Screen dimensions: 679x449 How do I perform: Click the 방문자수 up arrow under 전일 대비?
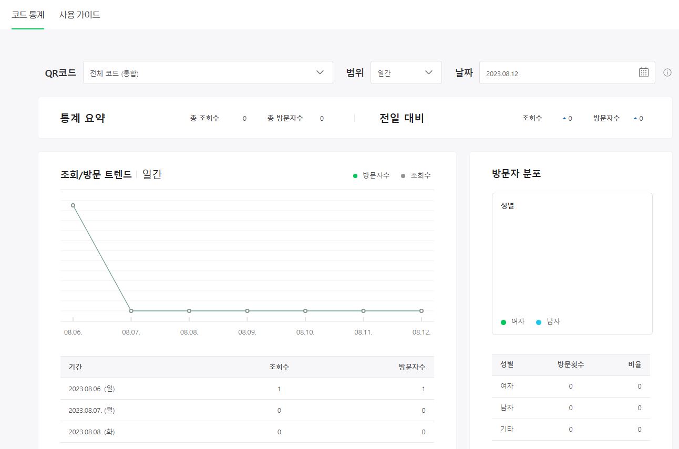[635, 118]
